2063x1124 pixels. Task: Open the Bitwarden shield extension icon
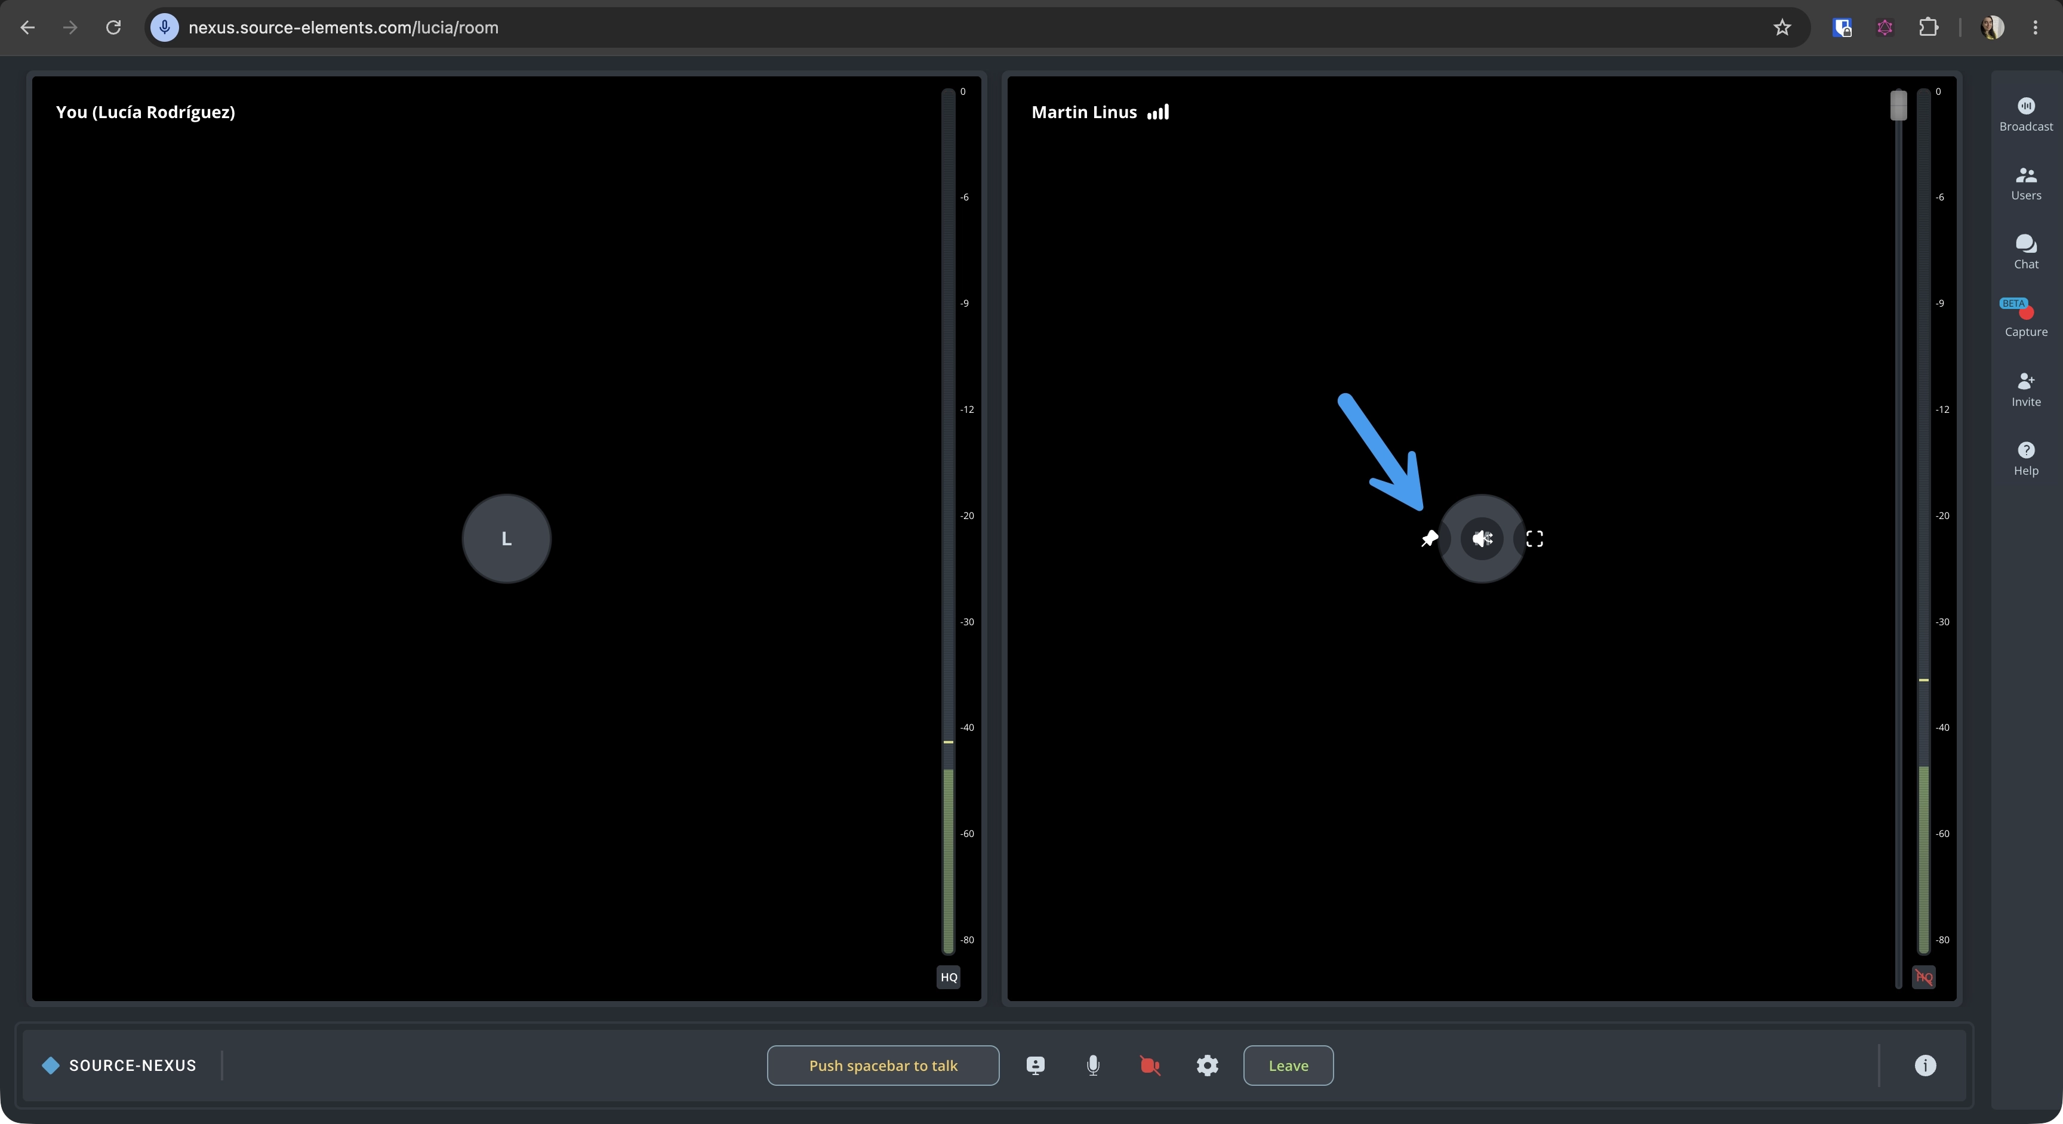tap(1842, 27)
